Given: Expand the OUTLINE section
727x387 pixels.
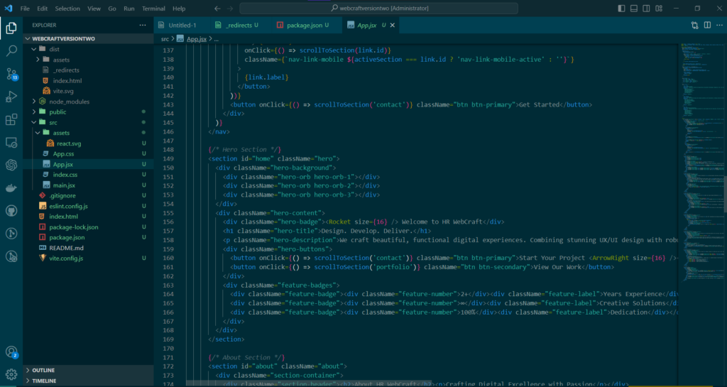Looking at the screenshot, I should [x=88, y=371].
